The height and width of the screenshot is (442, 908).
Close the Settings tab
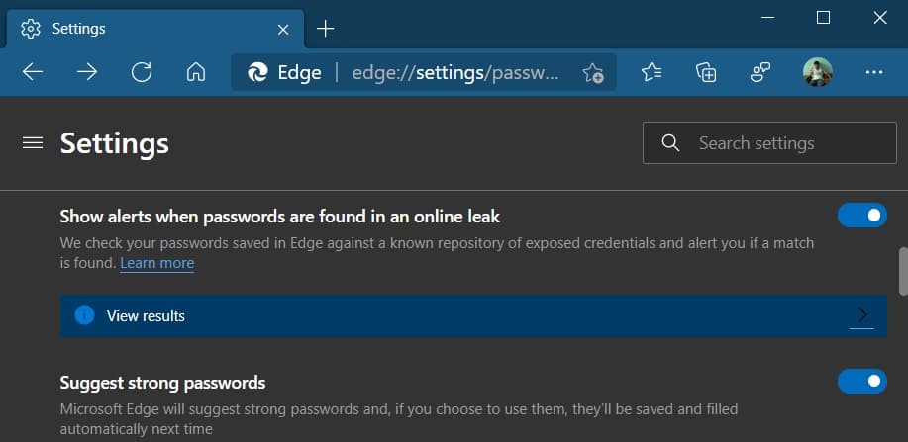(283, 29)
